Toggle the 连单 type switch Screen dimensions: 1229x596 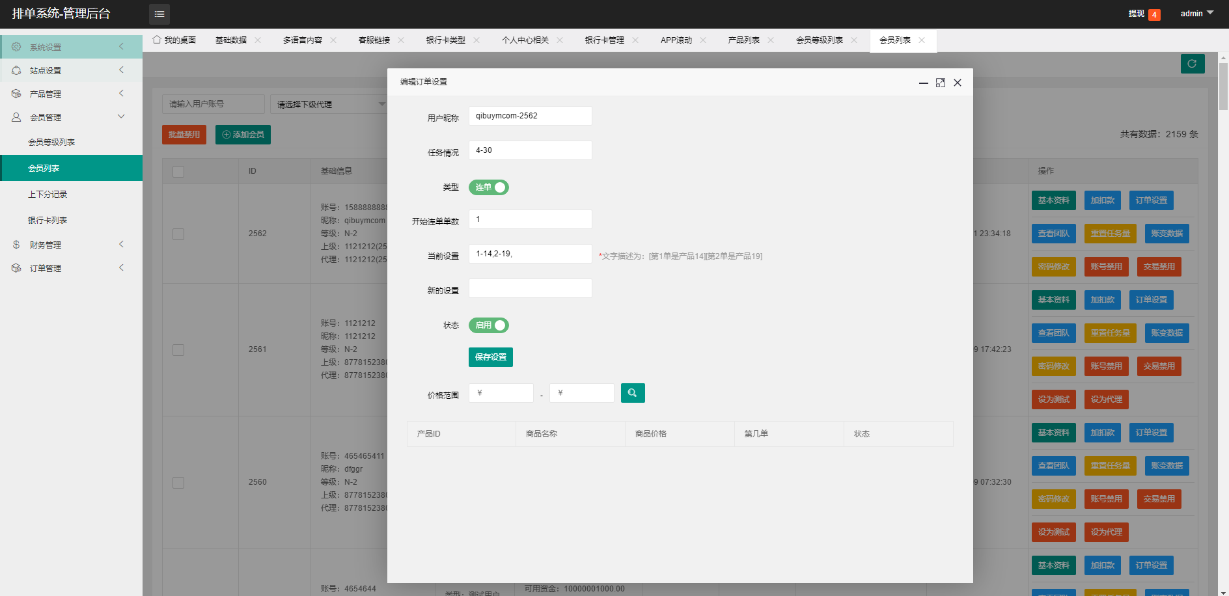(488, 187)
